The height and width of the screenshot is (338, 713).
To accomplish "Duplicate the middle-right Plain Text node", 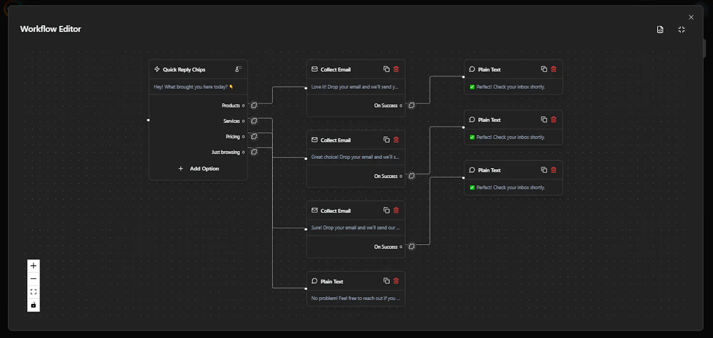I will pos(544,119).
